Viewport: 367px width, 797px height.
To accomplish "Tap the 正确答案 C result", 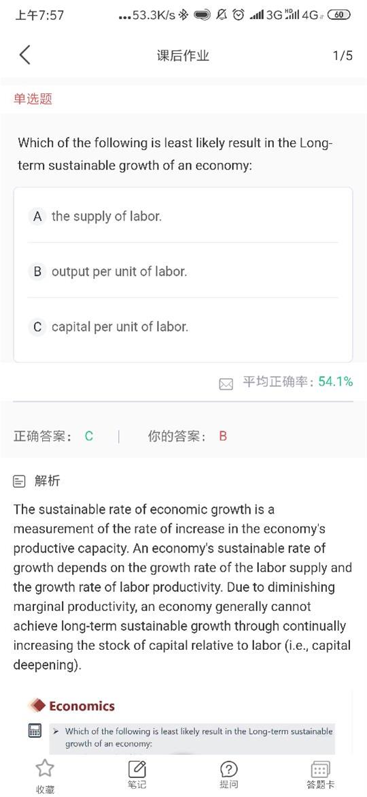I will [x=54, y=436].
